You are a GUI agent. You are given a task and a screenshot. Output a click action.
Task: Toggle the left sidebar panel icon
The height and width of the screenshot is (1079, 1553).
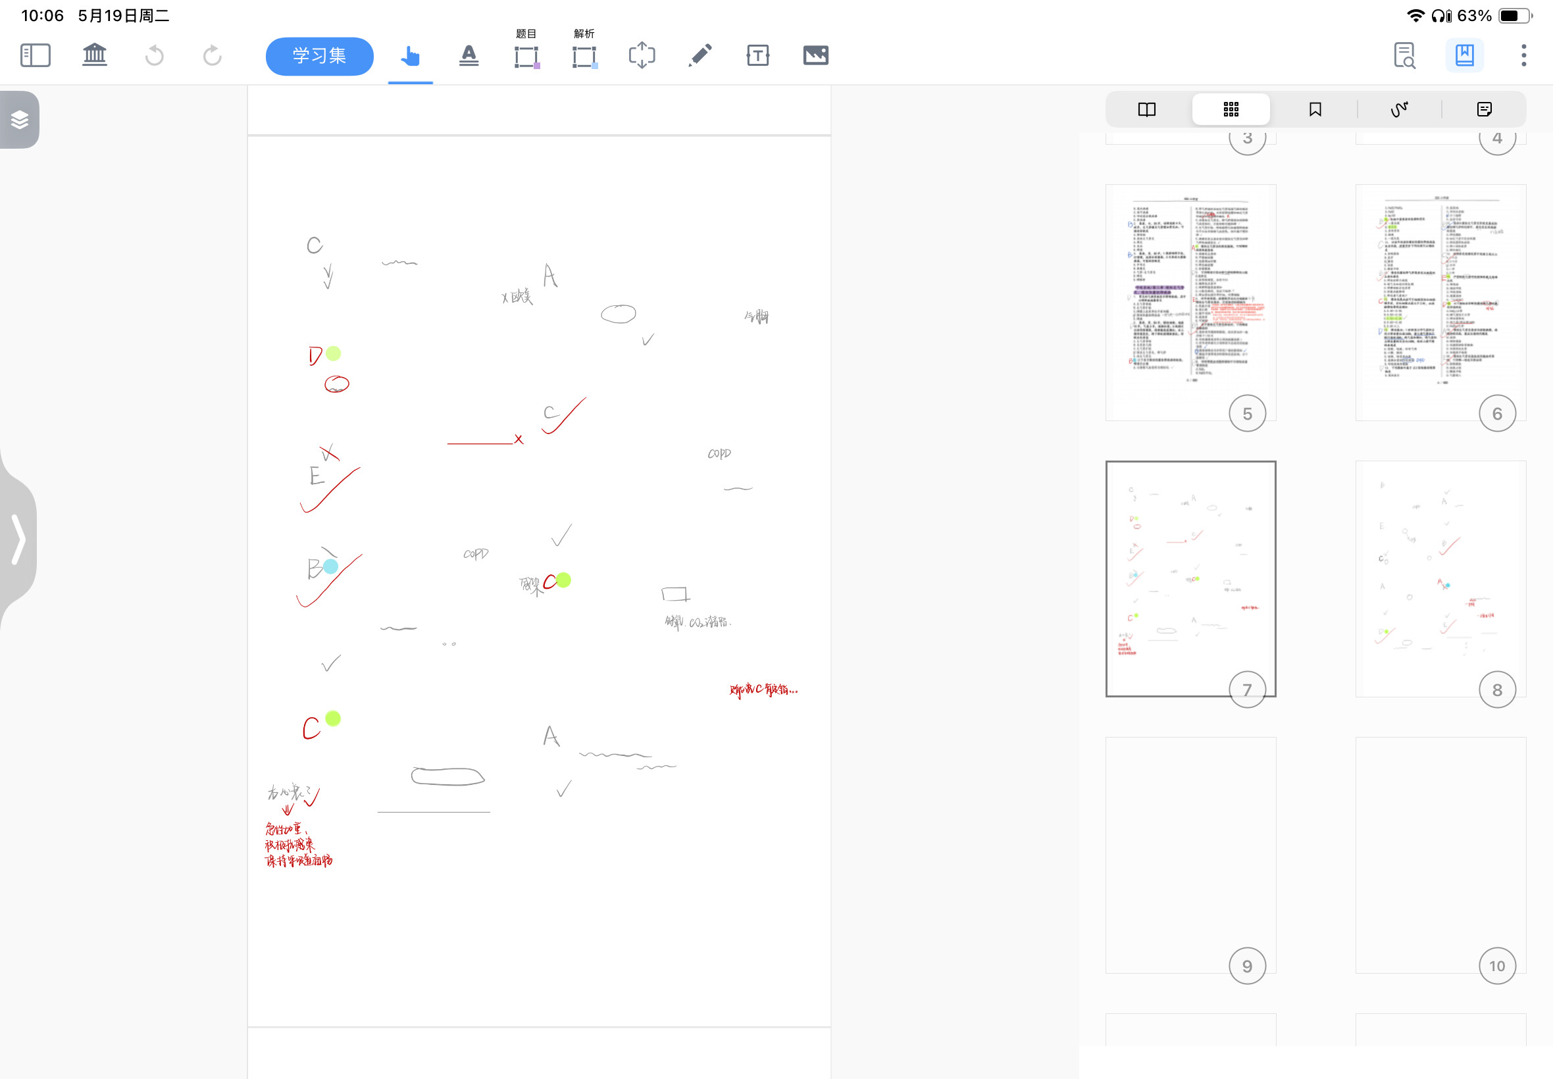coord(36,55)
